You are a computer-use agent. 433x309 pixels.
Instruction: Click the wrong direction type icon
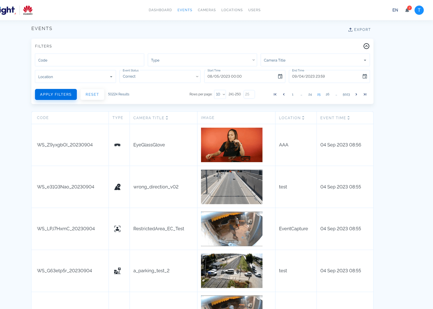tap(117, 187)
